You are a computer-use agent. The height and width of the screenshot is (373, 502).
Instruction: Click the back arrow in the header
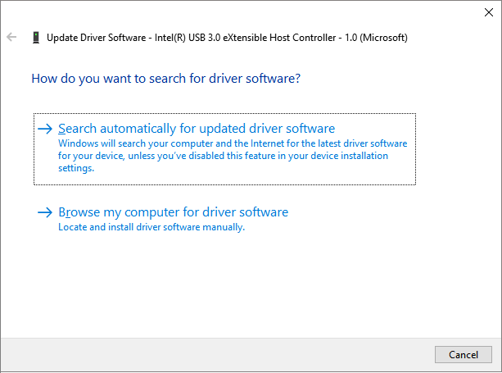pyautogui.click(x=11, y=38)
